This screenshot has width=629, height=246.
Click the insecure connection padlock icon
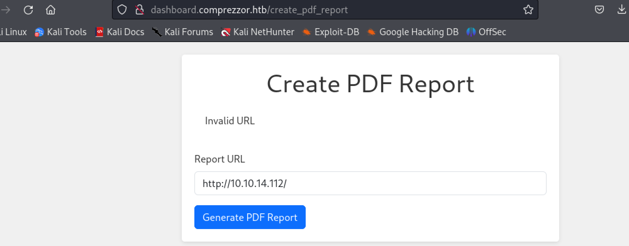coord(139,10)
